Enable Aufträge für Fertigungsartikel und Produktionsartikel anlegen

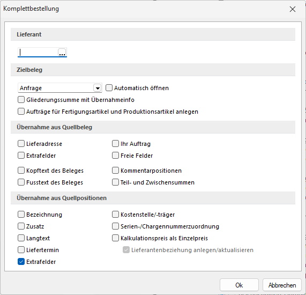coord(21,112)
